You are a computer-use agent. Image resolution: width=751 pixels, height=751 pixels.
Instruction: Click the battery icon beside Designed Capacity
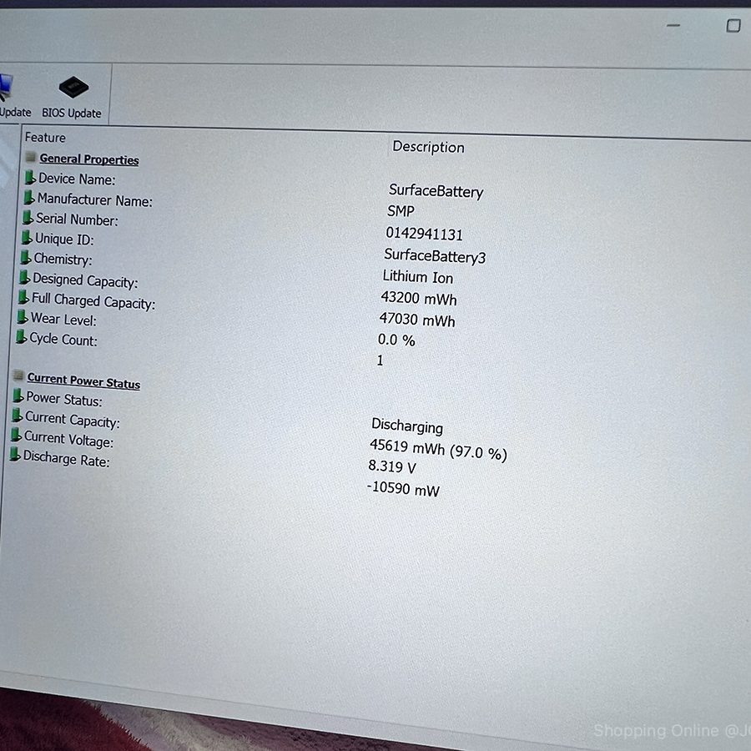coord(24,277)
